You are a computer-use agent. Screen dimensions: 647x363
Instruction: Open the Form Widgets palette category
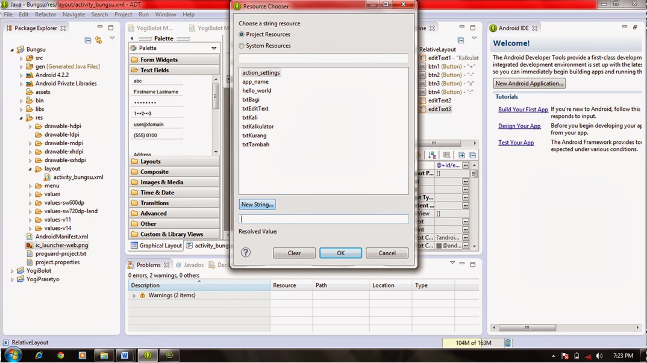(174, 60)
